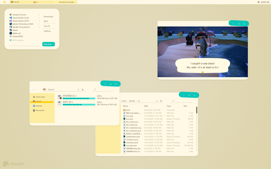Click vs window vertical scrollbar thumb
This screenshot has width=271, height=169.
pyautogui.click(x=196, y=110)
